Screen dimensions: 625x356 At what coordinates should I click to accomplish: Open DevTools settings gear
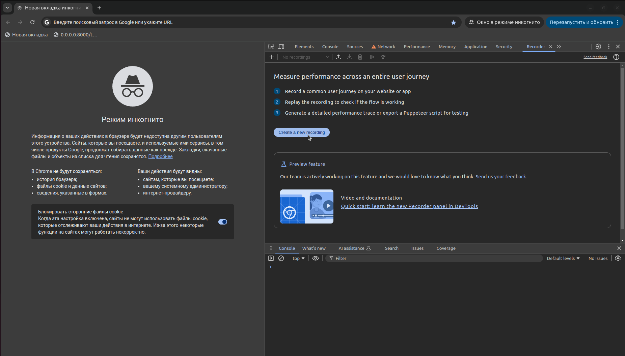[598, 47]
